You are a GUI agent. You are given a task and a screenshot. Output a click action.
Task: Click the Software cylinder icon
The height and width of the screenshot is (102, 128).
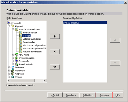pyautogui.click(x=13, y=67)
